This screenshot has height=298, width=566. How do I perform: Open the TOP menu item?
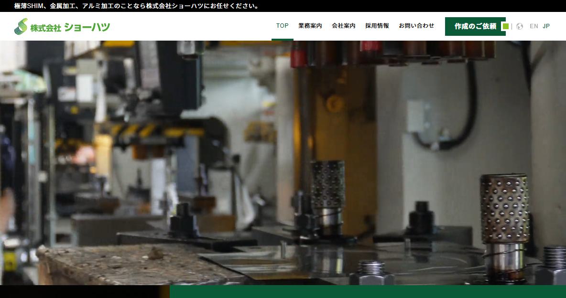[x=282, y=26]
